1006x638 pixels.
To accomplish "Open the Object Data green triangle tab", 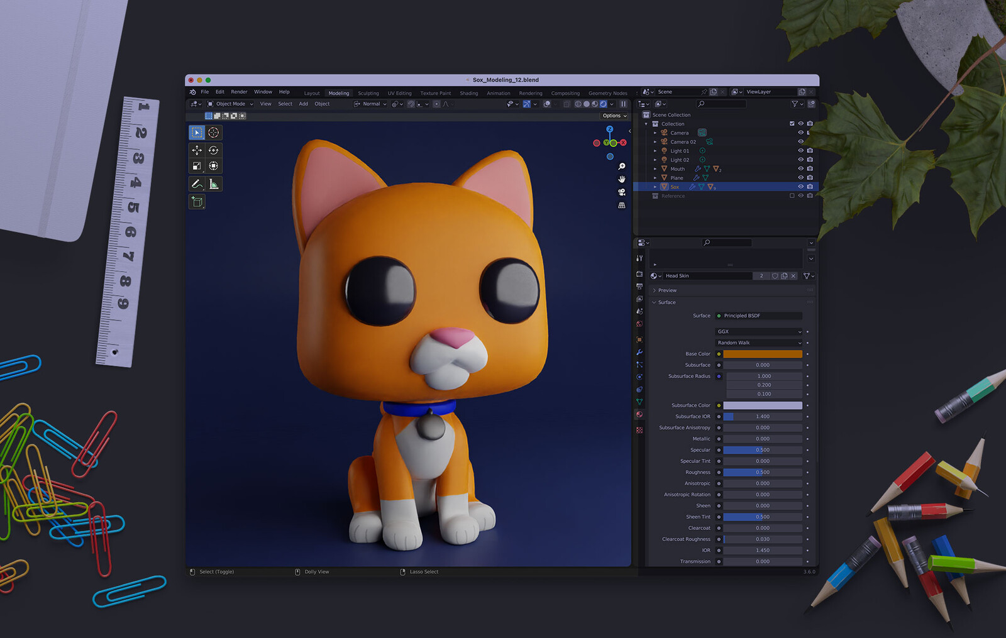I will pyautogui.click(x=639, y=402).
